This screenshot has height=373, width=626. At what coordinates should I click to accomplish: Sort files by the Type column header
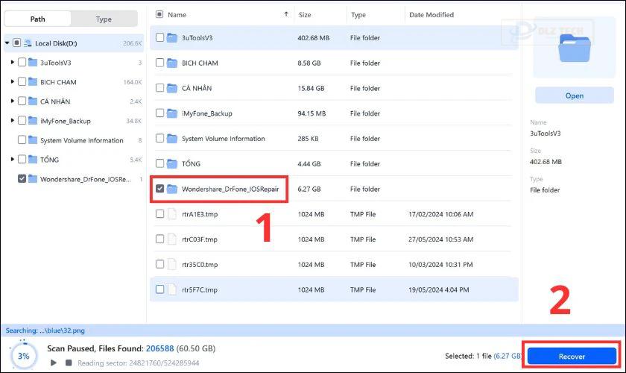(x=358, y=15)
